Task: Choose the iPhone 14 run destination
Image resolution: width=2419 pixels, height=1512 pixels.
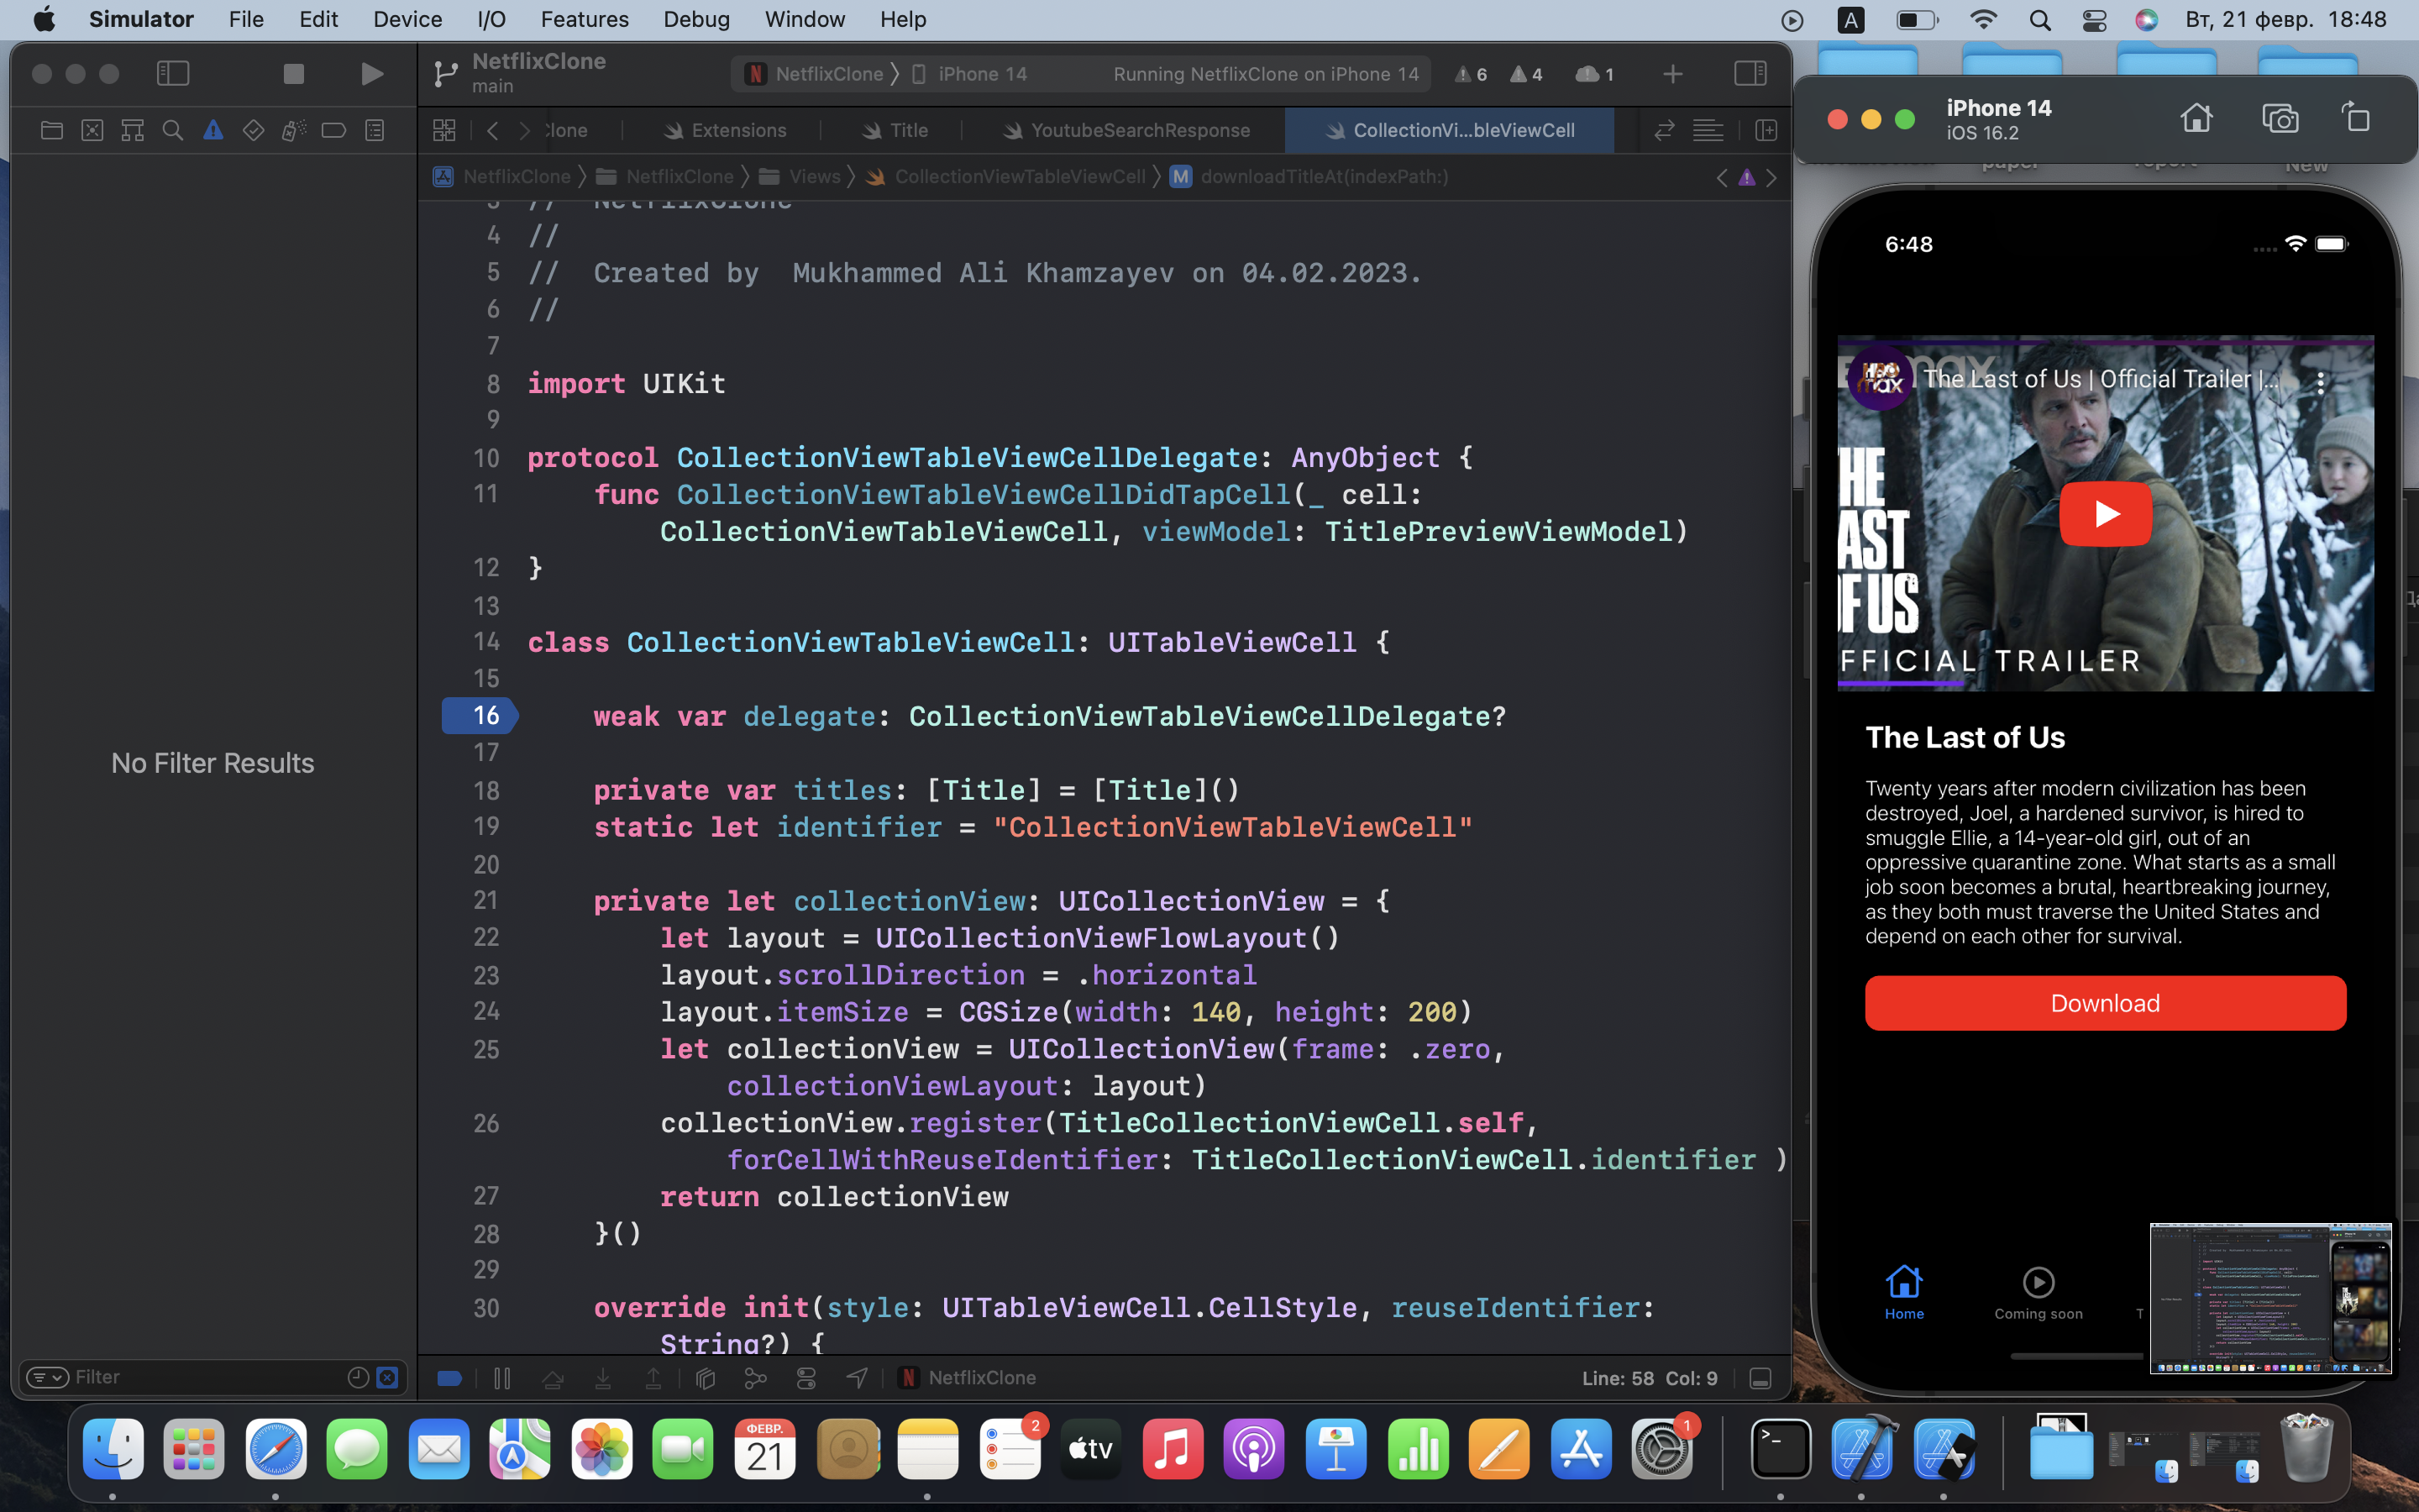Action: point(969,74)
